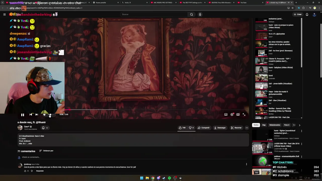This screenshot has height=181, width=322.
Task: Open the subscription notification bell dropdown
Action: click(45, 128)
